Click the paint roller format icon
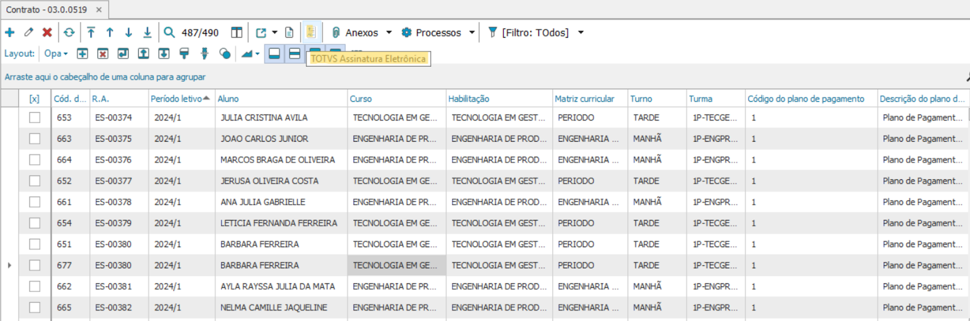Image resolution: width=970 pixels, height=321 pixels. point(184,53)
